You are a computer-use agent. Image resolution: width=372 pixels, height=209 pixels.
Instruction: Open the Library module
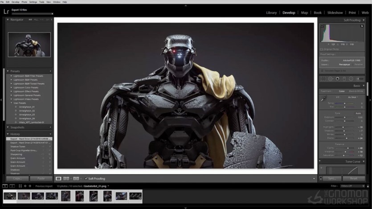pos(271,13)
